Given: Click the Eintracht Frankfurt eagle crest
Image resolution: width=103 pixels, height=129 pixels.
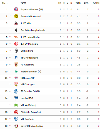Looking at the screenshot, I should 16,112.
